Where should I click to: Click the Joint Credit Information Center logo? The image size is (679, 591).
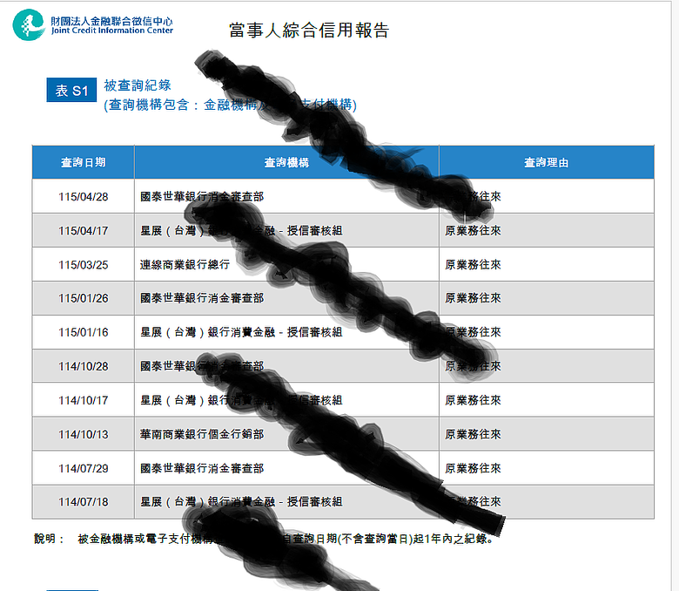(x=92, y=25)
